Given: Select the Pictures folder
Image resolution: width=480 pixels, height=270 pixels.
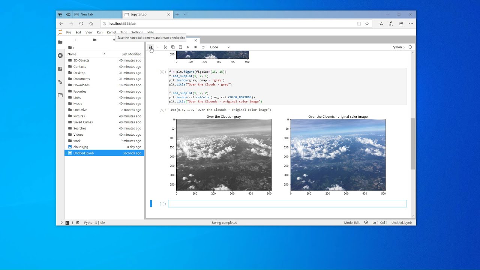Looking at the screenshot, I should pyautogui.click(x=104, y=116).
